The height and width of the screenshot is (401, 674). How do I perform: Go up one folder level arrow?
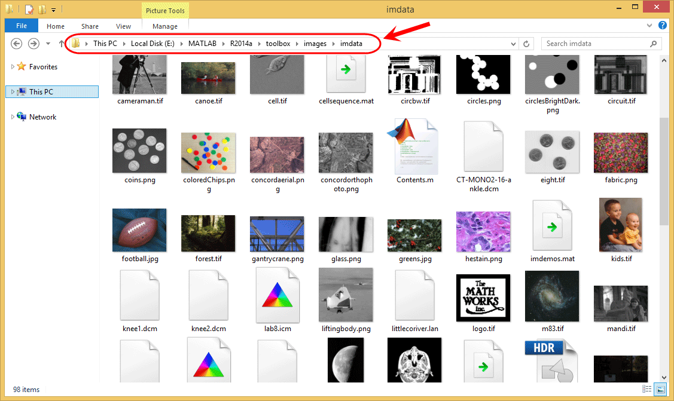click(x=62, y=44)
